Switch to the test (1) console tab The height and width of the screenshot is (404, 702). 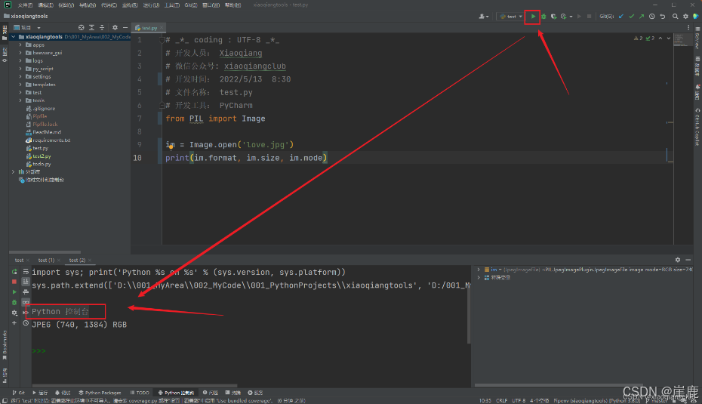(x=45, y=261)
